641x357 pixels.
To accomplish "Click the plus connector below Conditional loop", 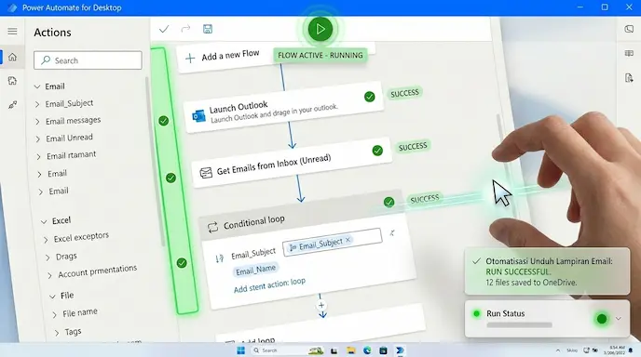I will (321, 305).
